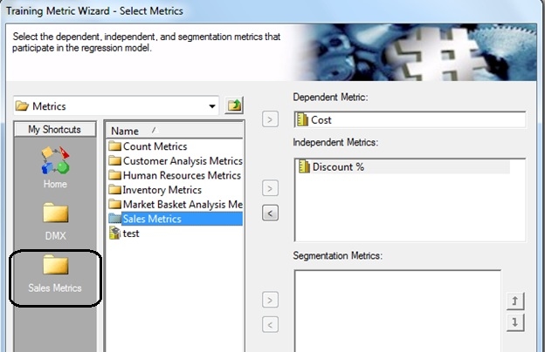Open the DMX shortcut folder

click(x=55, y=221)
